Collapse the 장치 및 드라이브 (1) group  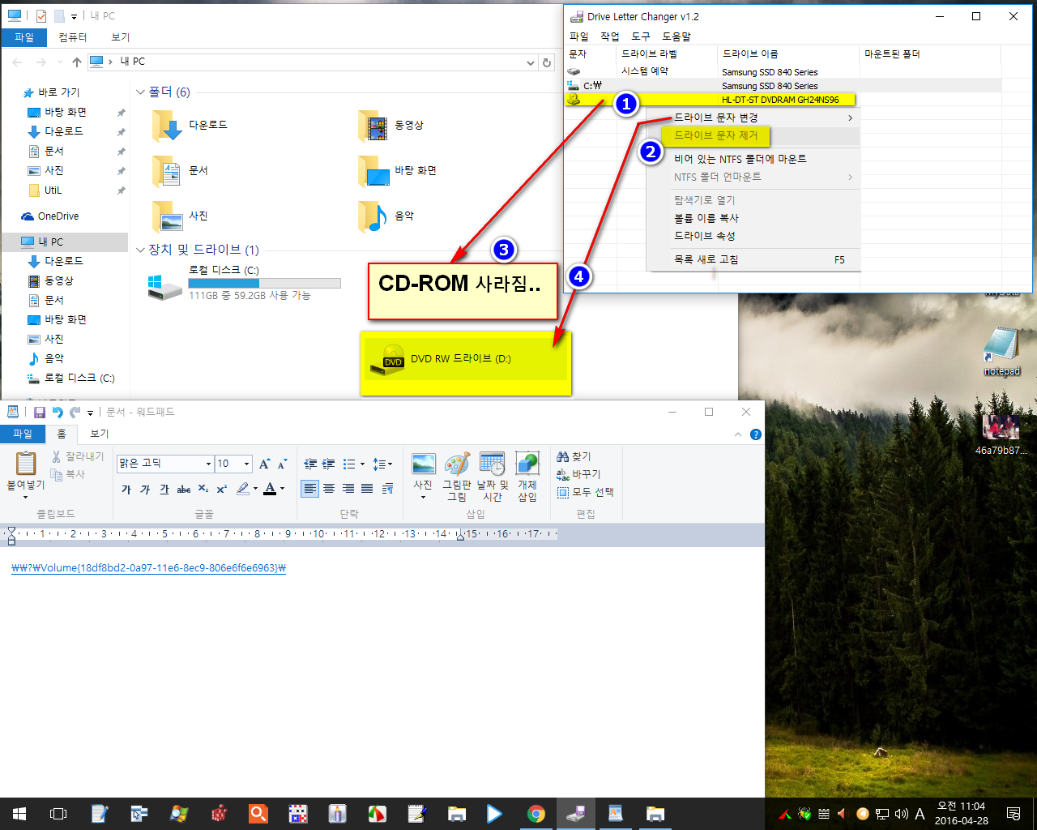(x=140, y=250)
